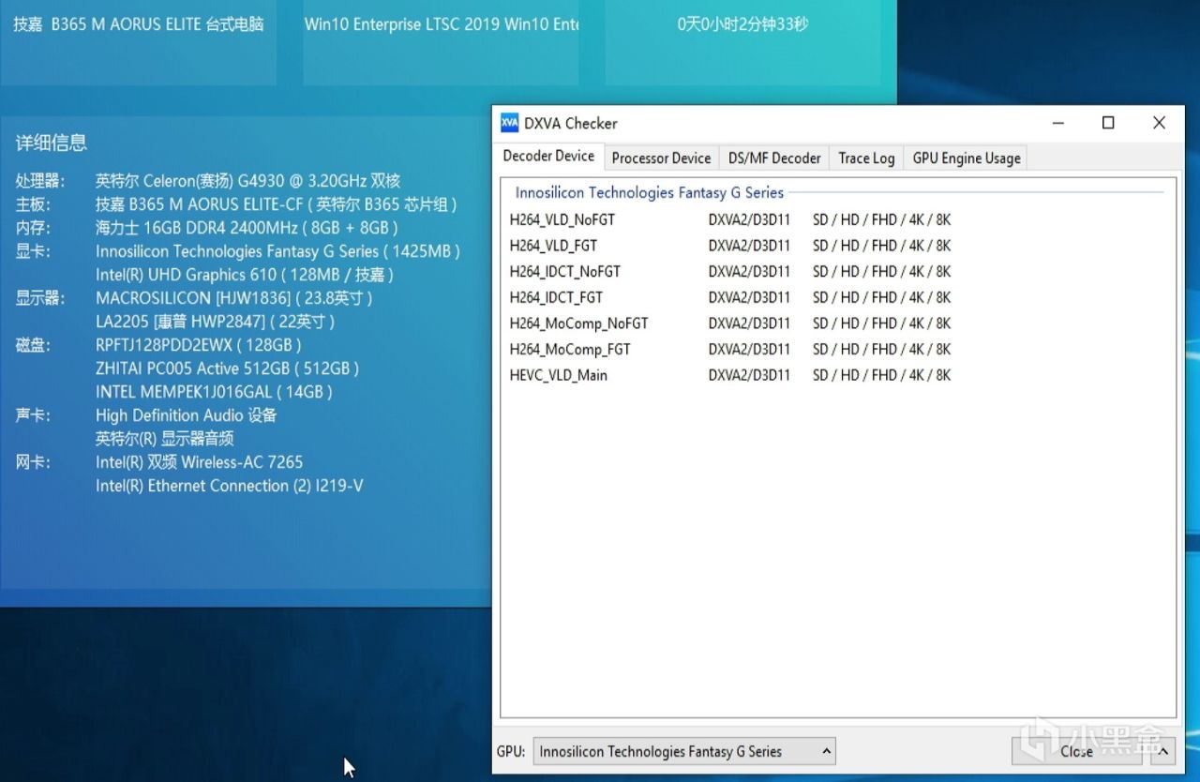Click the Innosilicon Technologies Fantasy G Series group header
The height and width of the screenshot is (782, 1200).
pos(649,192)
